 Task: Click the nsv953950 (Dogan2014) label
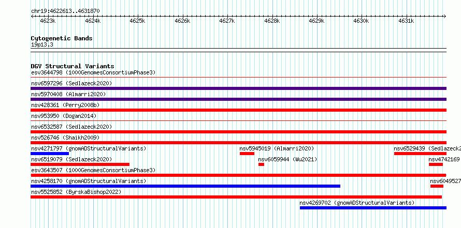coord(64,116)
